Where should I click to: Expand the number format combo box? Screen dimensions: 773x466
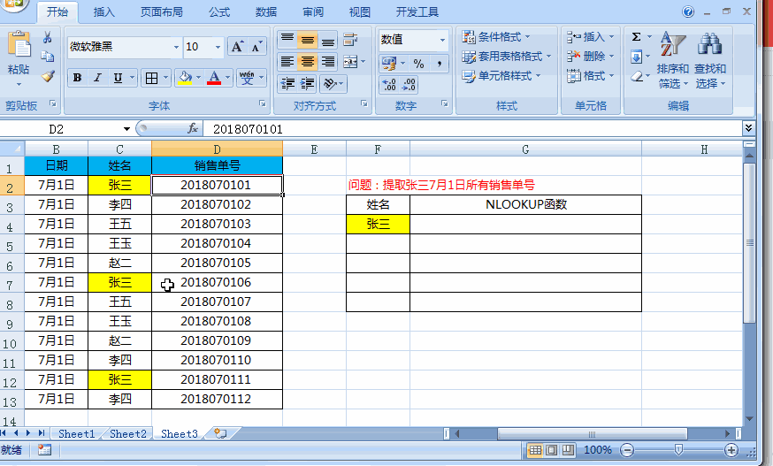coord(442,40)
